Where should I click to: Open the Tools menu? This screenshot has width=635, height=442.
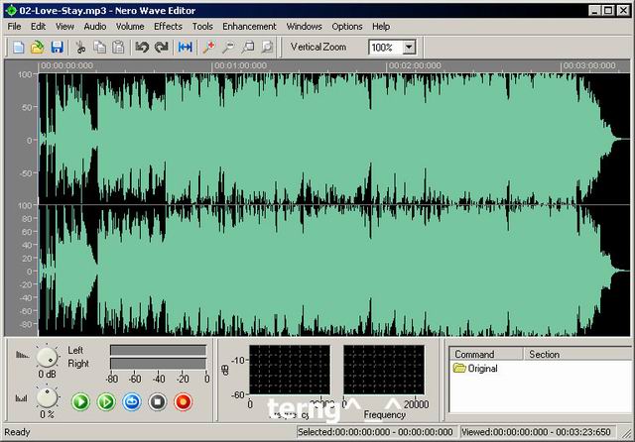pos(202,27)
